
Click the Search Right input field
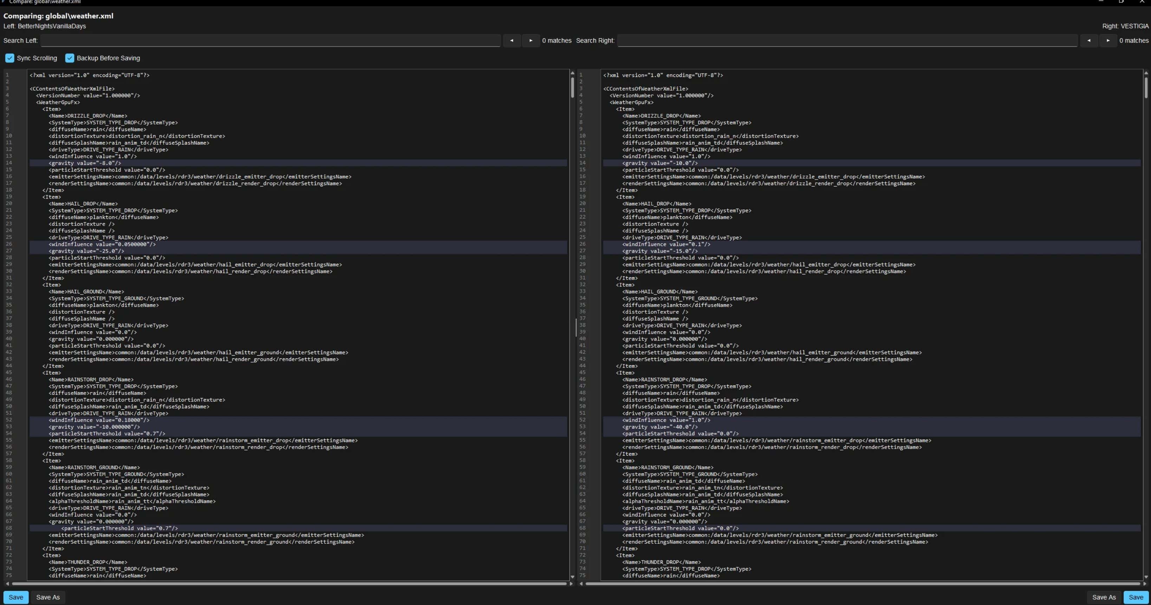847,40
